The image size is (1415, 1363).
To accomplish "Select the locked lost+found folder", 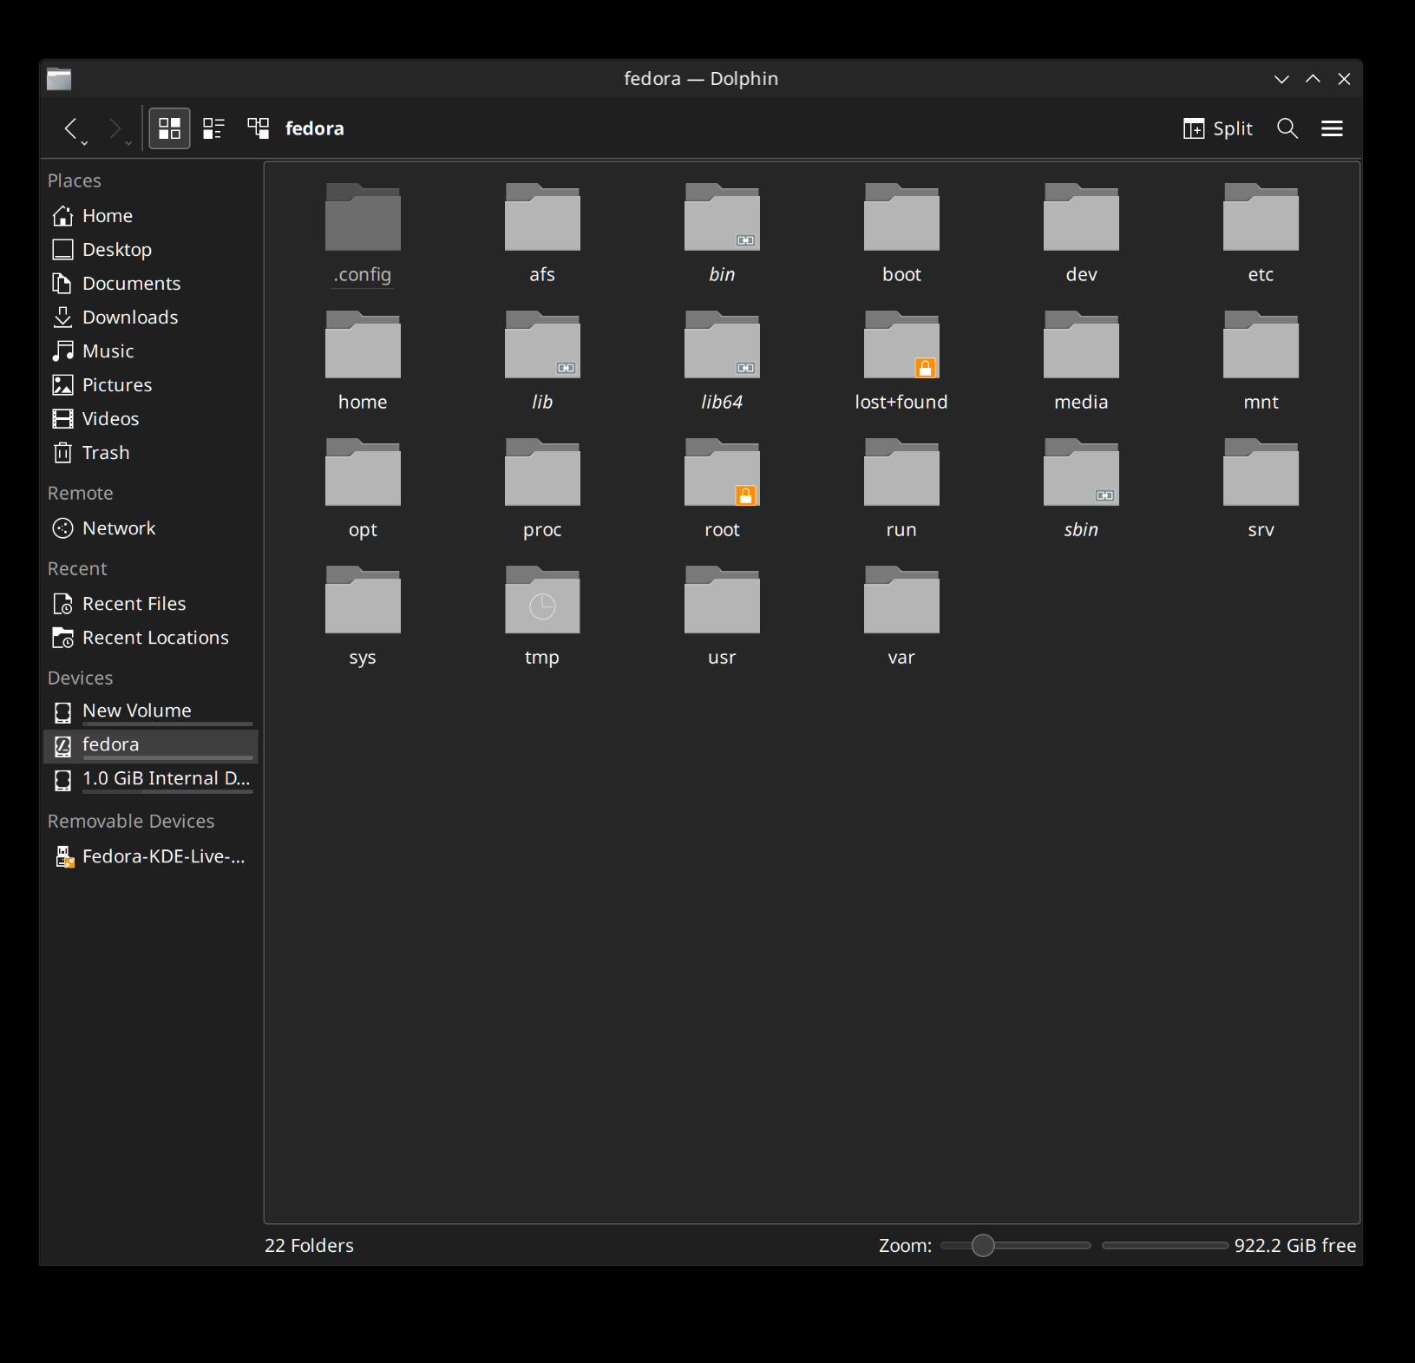I will 901,362.
